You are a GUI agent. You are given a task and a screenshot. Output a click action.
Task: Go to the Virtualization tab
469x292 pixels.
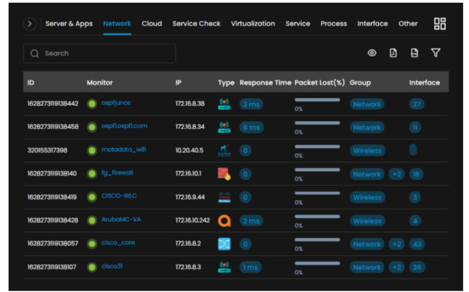pos(253,24)
